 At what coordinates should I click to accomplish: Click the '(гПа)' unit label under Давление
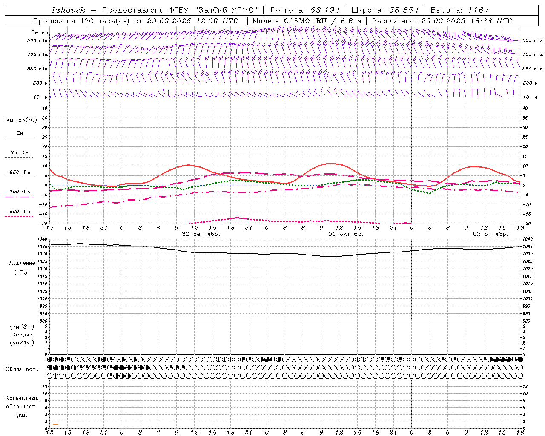[22, 272]
